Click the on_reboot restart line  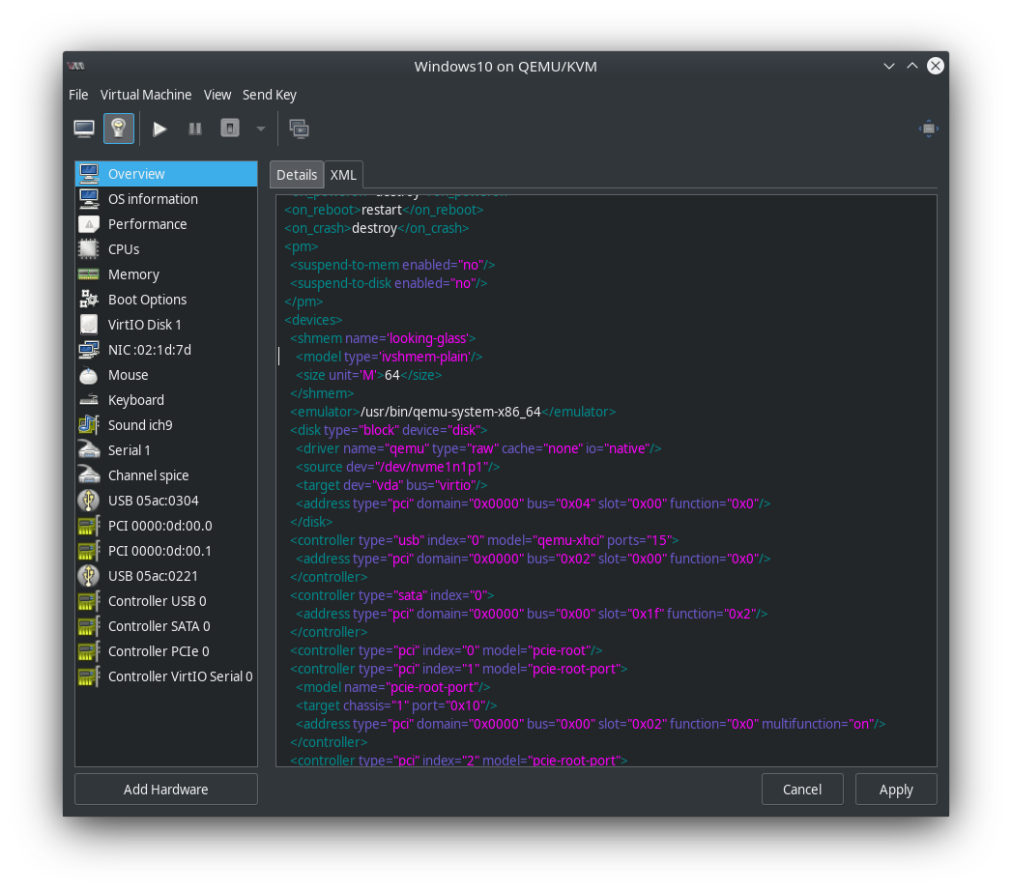(x=384, y=210)
